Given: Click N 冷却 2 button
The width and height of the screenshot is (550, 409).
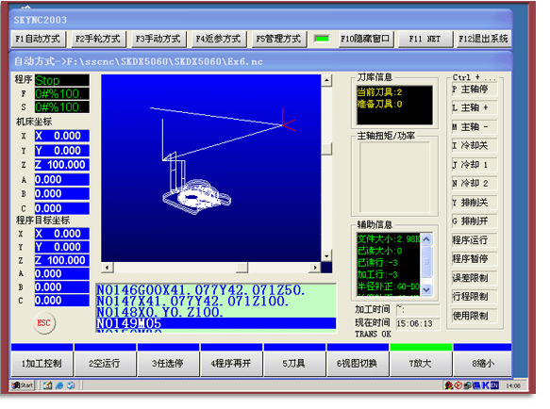Looking at the screenshot, I should click(474, 184).
